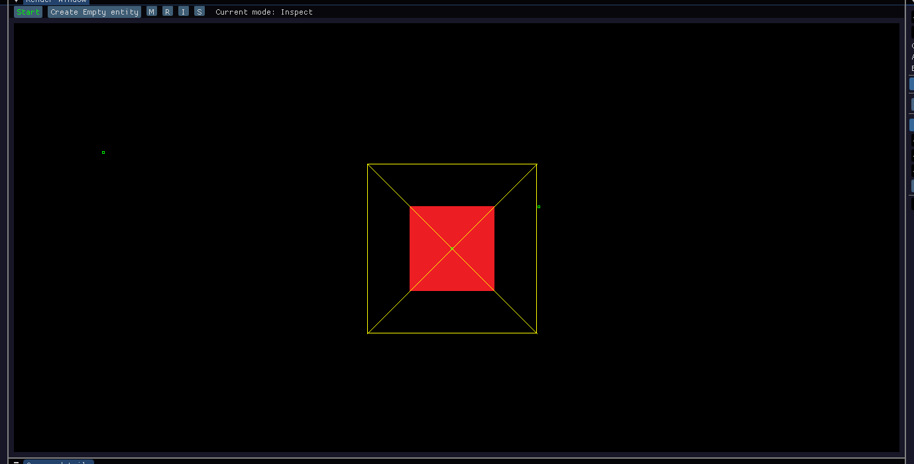
Task: Click Create Empty entity button
Action: tap(94, 12)
